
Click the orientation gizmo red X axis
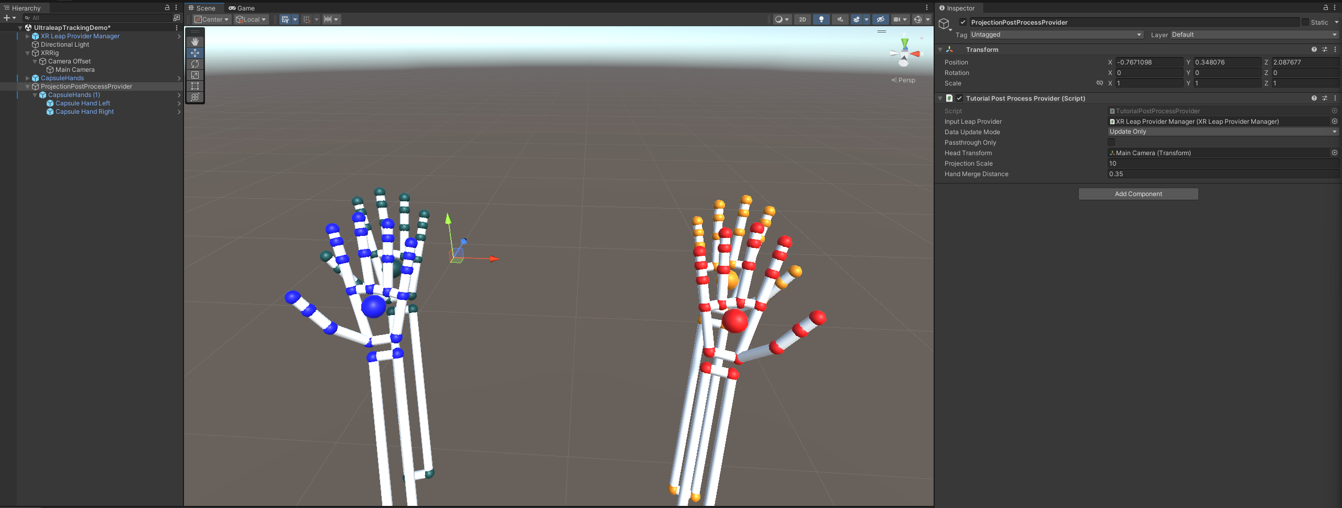click(916, 54)
